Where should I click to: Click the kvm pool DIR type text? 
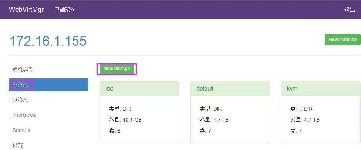[x=308, y=109]
